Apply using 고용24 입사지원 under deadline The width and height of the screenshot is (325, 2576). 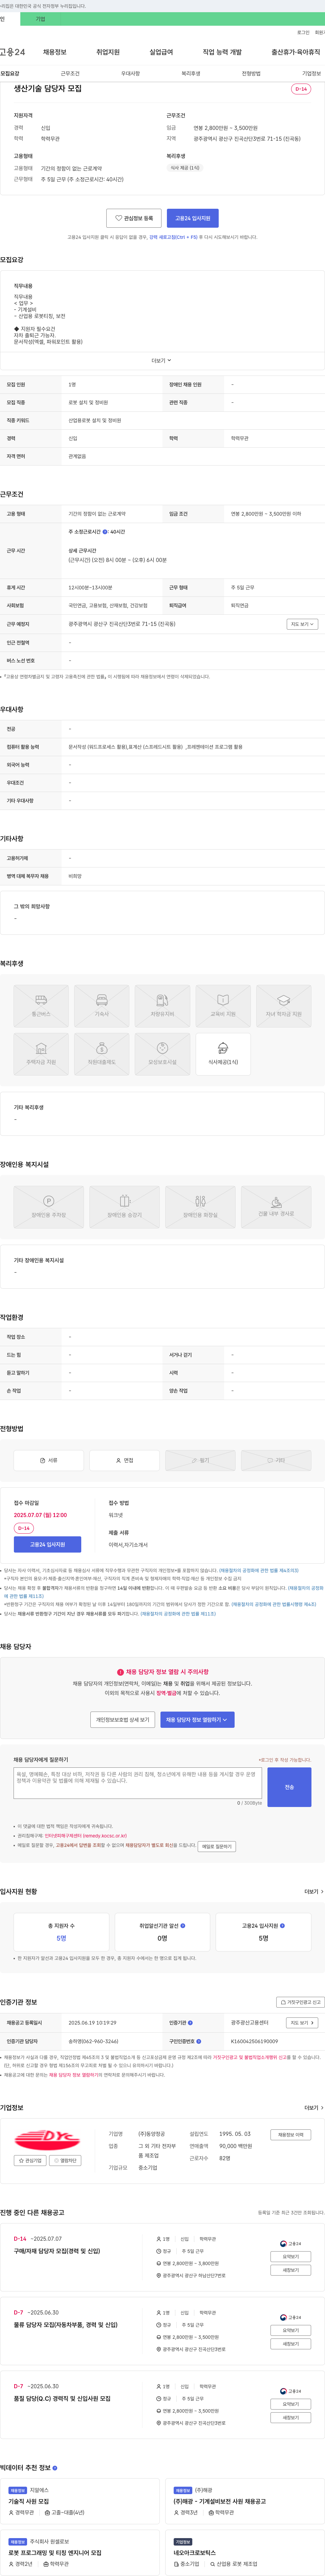tap(47, 1545)
